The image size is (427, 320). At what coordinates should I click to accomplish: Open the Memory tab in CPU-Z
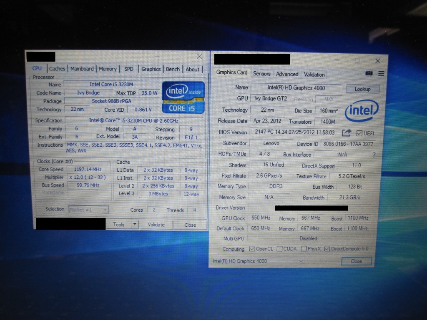click(108, 69)
